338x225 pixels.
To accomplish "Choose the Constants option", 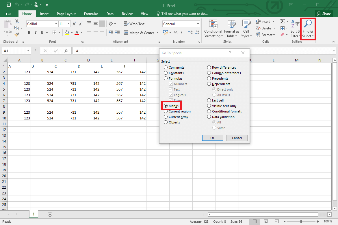I will 166,73.
